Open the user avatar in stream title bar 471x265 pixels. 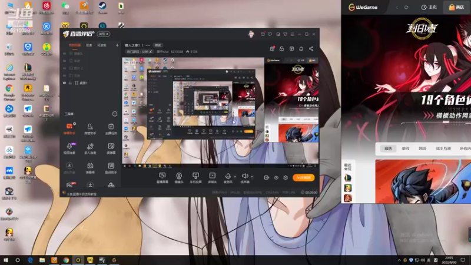[x=251, y=34]
